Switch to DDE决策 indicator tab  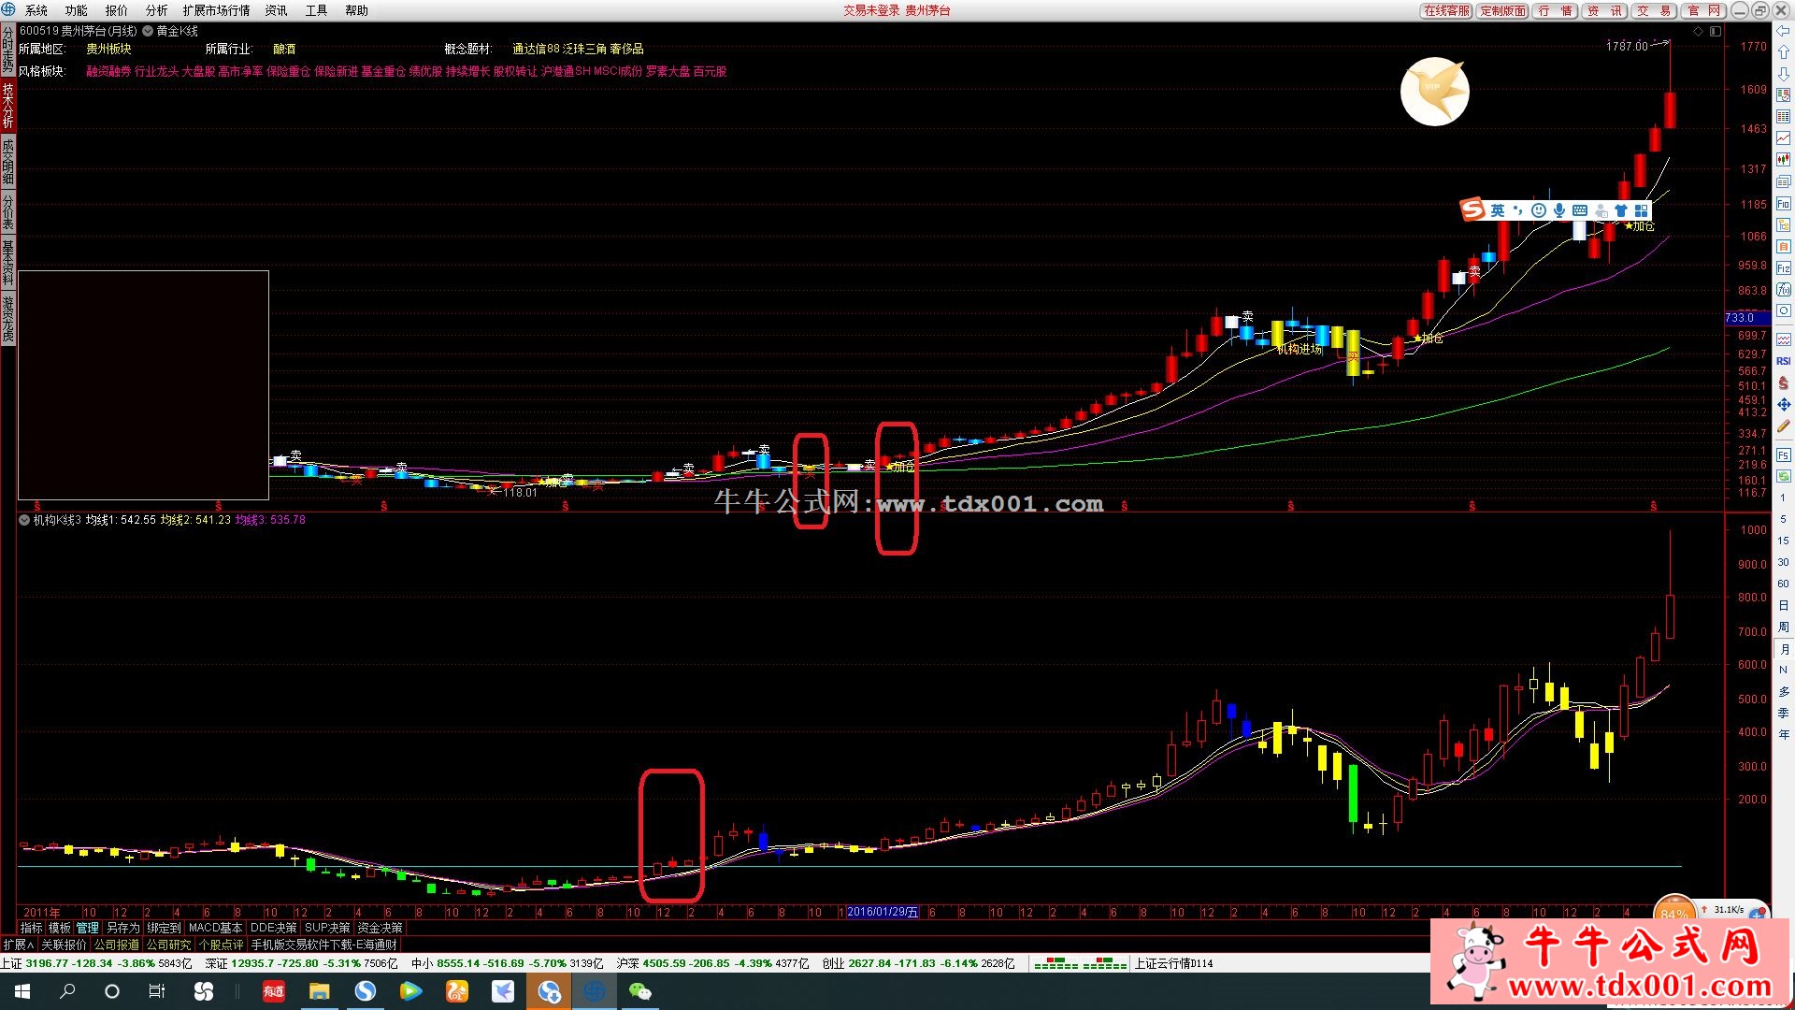[x=274, y=928]
